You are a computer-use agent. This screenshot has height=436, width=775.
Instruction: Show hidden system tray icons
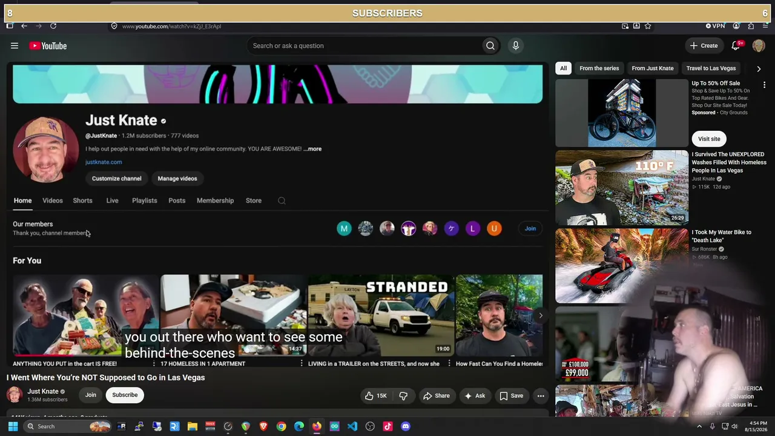pyautogui.click(x=699, y=426)
